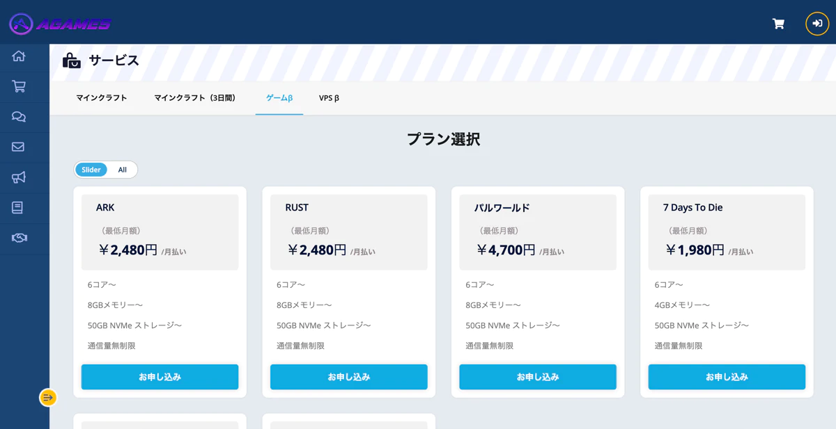
Task: Click the home icon in sidebar
Action: [x=19, y=56]
